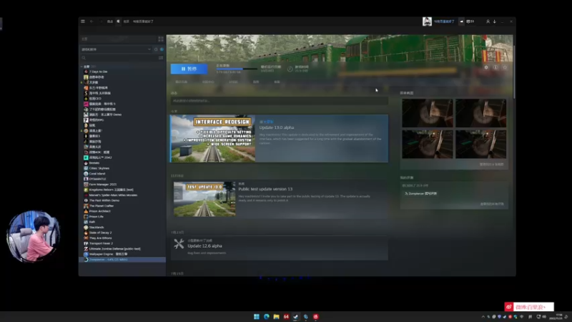Open the games and software filter dropdown
The image size is (572, 322).
click(x=116, y=49)
